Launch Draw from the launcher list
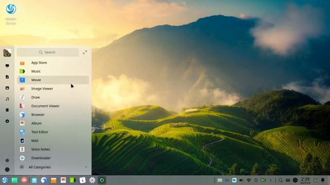Viewport: 330px width, 185px height. click(x=53, y=97)
